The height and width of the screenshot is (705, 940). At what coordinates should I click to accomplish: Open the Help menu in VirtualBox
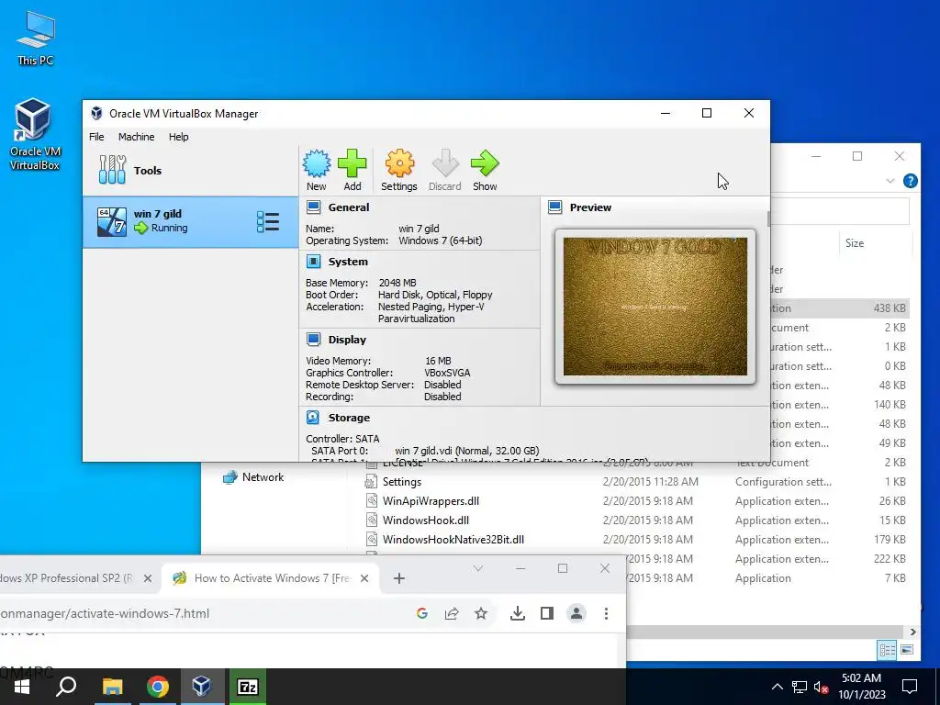point(179,137)
